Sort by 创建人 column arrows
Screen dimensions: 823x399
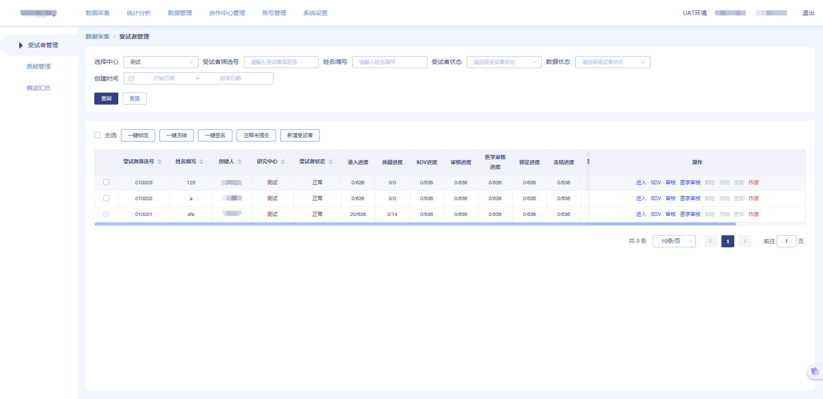pos(240,162)
